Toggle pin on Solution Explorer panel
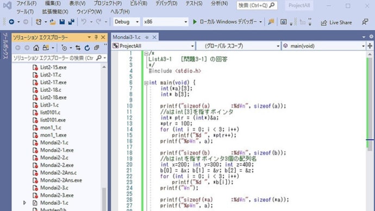375x211 pixels. [x=96, y=38]
